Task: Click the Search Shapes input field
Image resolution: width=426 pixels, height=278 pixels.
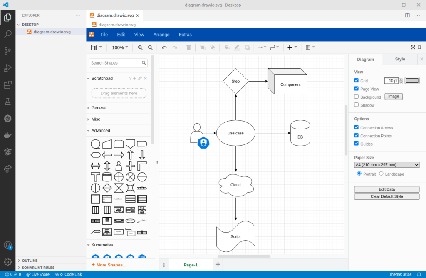Action: [115, 63]
